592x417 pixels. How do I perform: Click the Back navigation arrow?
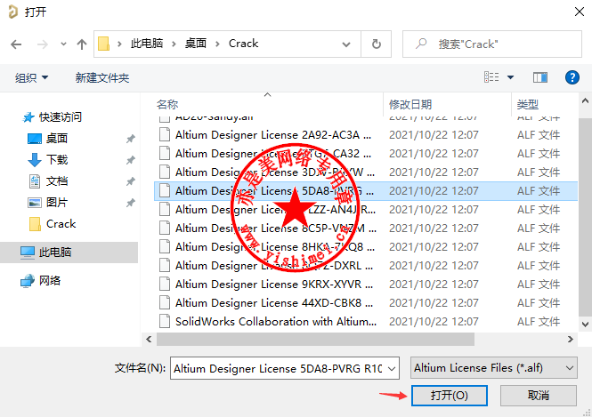click(x=16, y=44)
